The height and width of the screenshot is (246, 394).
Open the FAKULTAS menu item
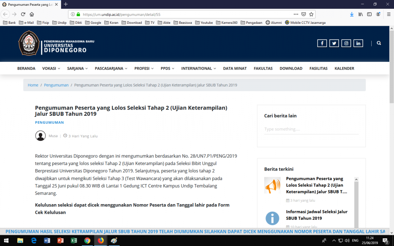263,68
